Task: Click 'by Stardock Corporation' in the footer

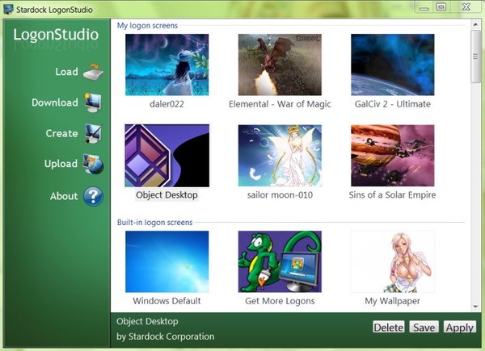Action: [165, 336]
